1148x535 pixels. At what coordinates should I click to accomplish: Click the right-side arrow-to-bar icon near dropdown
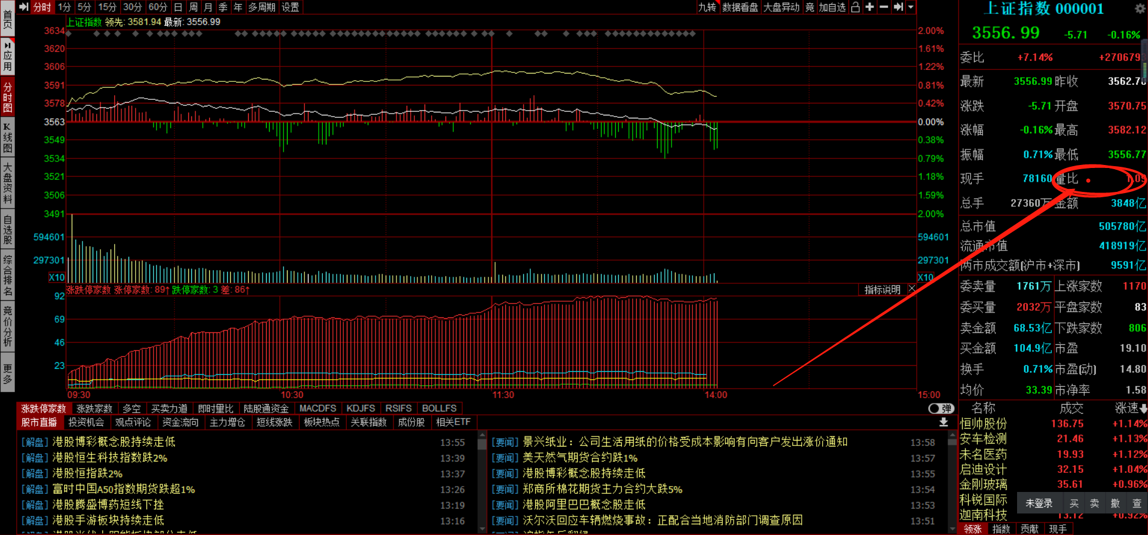coord(898,7)
